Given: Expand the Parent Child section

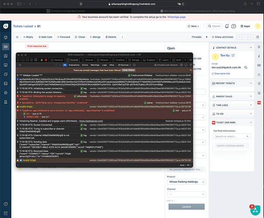Looking at the screenshot, I should 251,96.
